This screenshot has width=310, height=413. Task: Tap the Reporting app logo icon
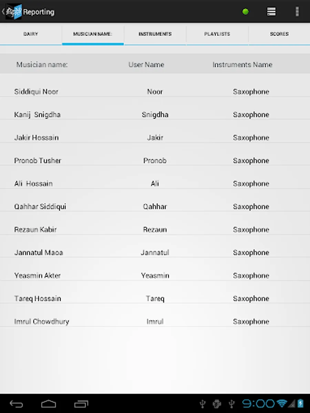click(14, 12)
